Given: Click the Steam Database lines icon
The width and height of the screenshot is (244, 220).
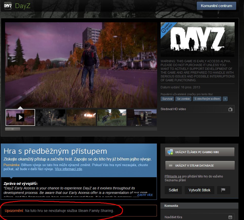Looking at the screenshot, I should click(x=171, y=166).
